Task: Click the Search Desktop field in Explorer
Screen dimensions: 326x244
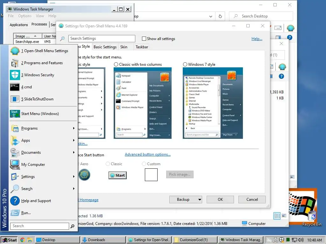Action: click(x=261, y=16)
